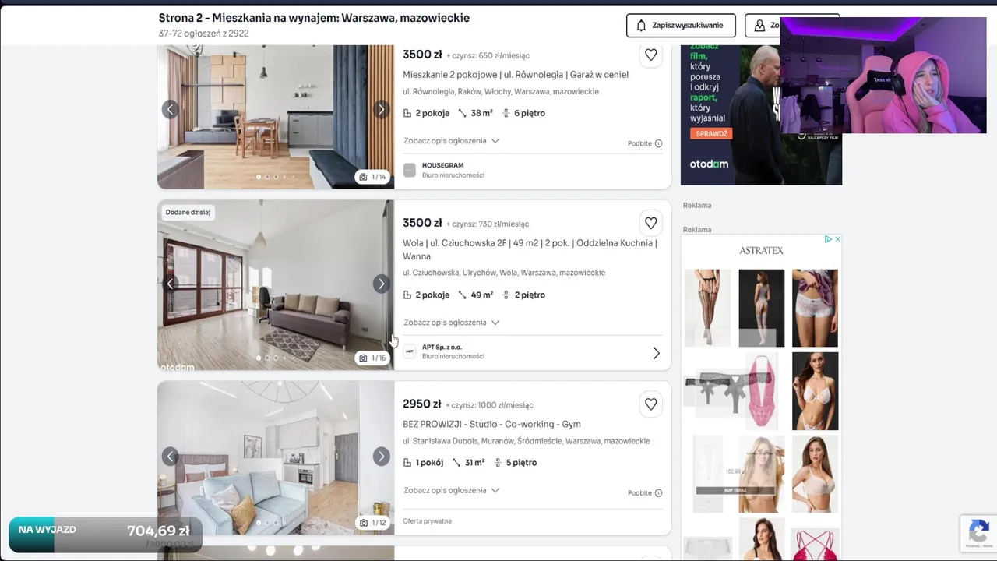Click price 2950 zł of studio listing
This screenshot has height=561, width=997.
[422, 404]
